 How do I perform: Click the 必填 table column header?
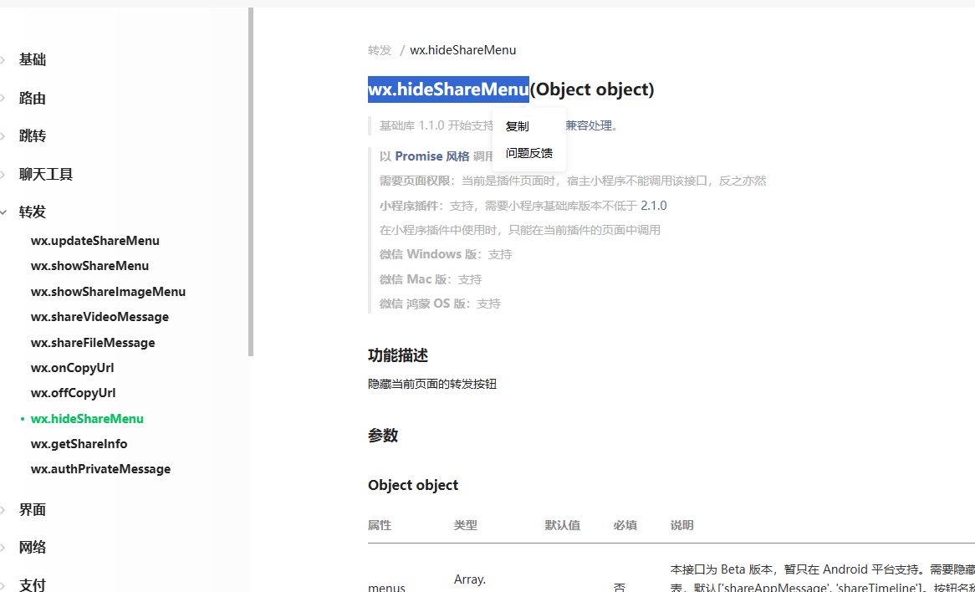625,525
